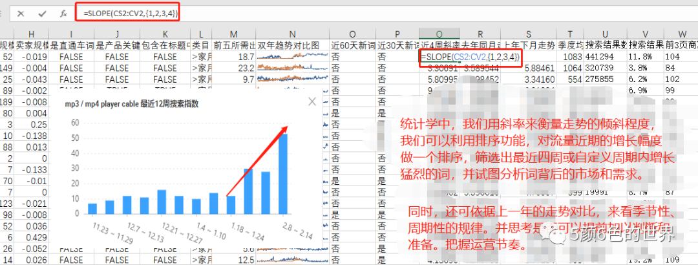Close the 最近12周搜索指数 chart popup
The width and height of the screenshot is (698, 265).
click(312, 101)
